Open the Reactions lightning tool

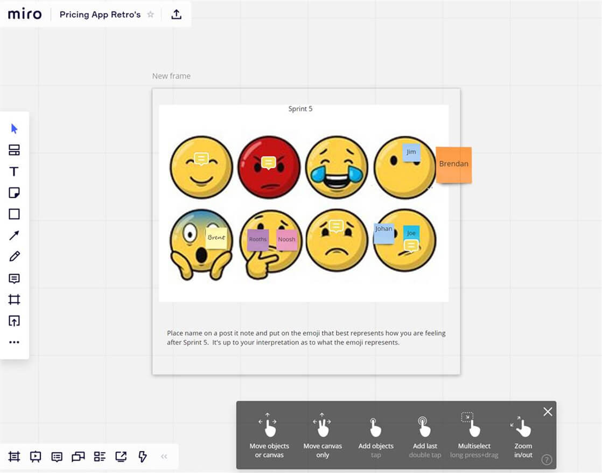(x=142, y=456)
